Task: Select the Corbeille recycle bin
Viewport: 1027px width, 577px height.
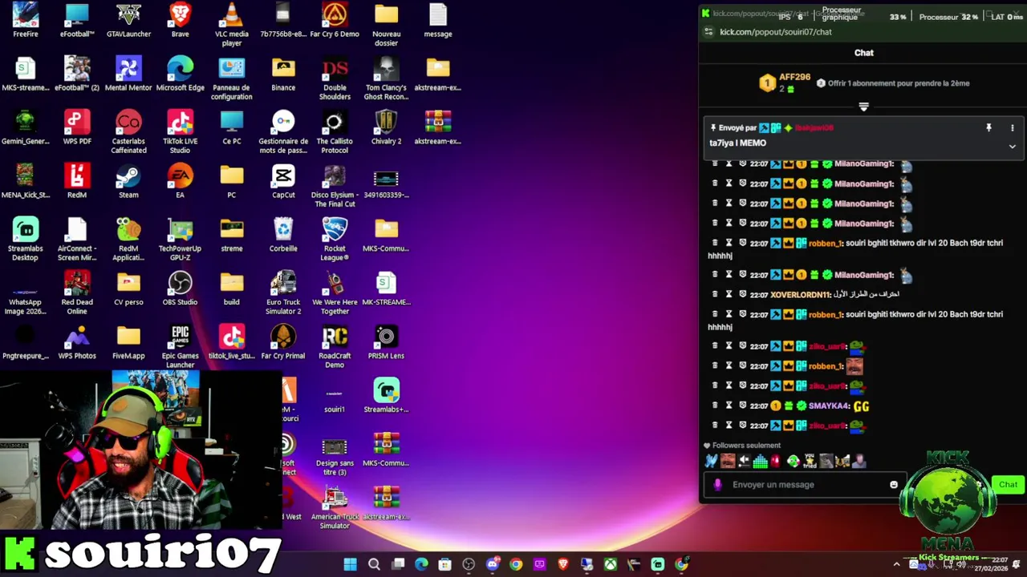Action: coord(283,236)
